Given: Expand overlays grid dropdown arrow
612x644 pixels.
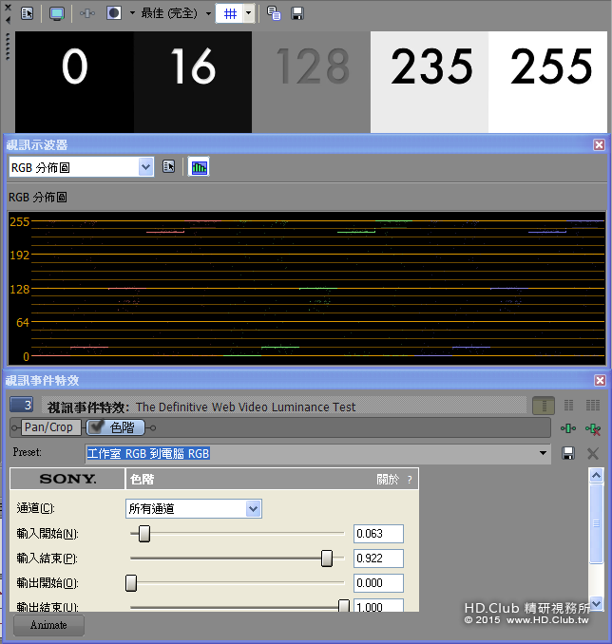Looking at the screenshot, I should pos(249,13).
